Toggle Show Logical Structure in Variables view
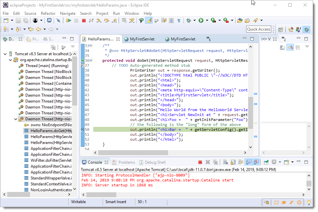318x212 pixels. (290, 48)
